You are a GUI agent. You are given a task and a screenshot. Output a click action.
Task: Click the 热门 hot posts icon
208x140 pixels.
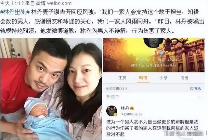108,97
